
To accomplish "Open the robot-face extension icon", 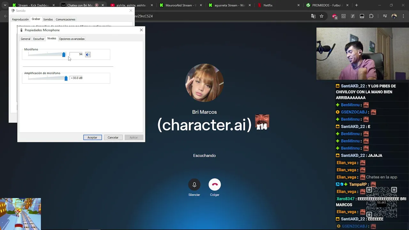I will [x=362, y=16].
